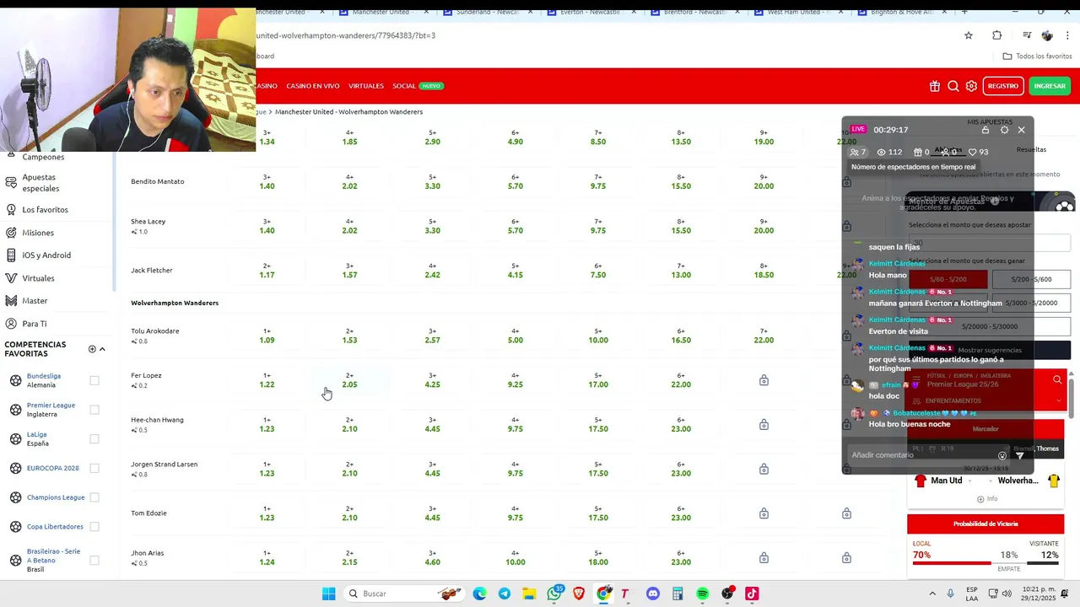Open the live overlay settings gear
This screenshot has height=607, width=1080.
pos(1004,130)
